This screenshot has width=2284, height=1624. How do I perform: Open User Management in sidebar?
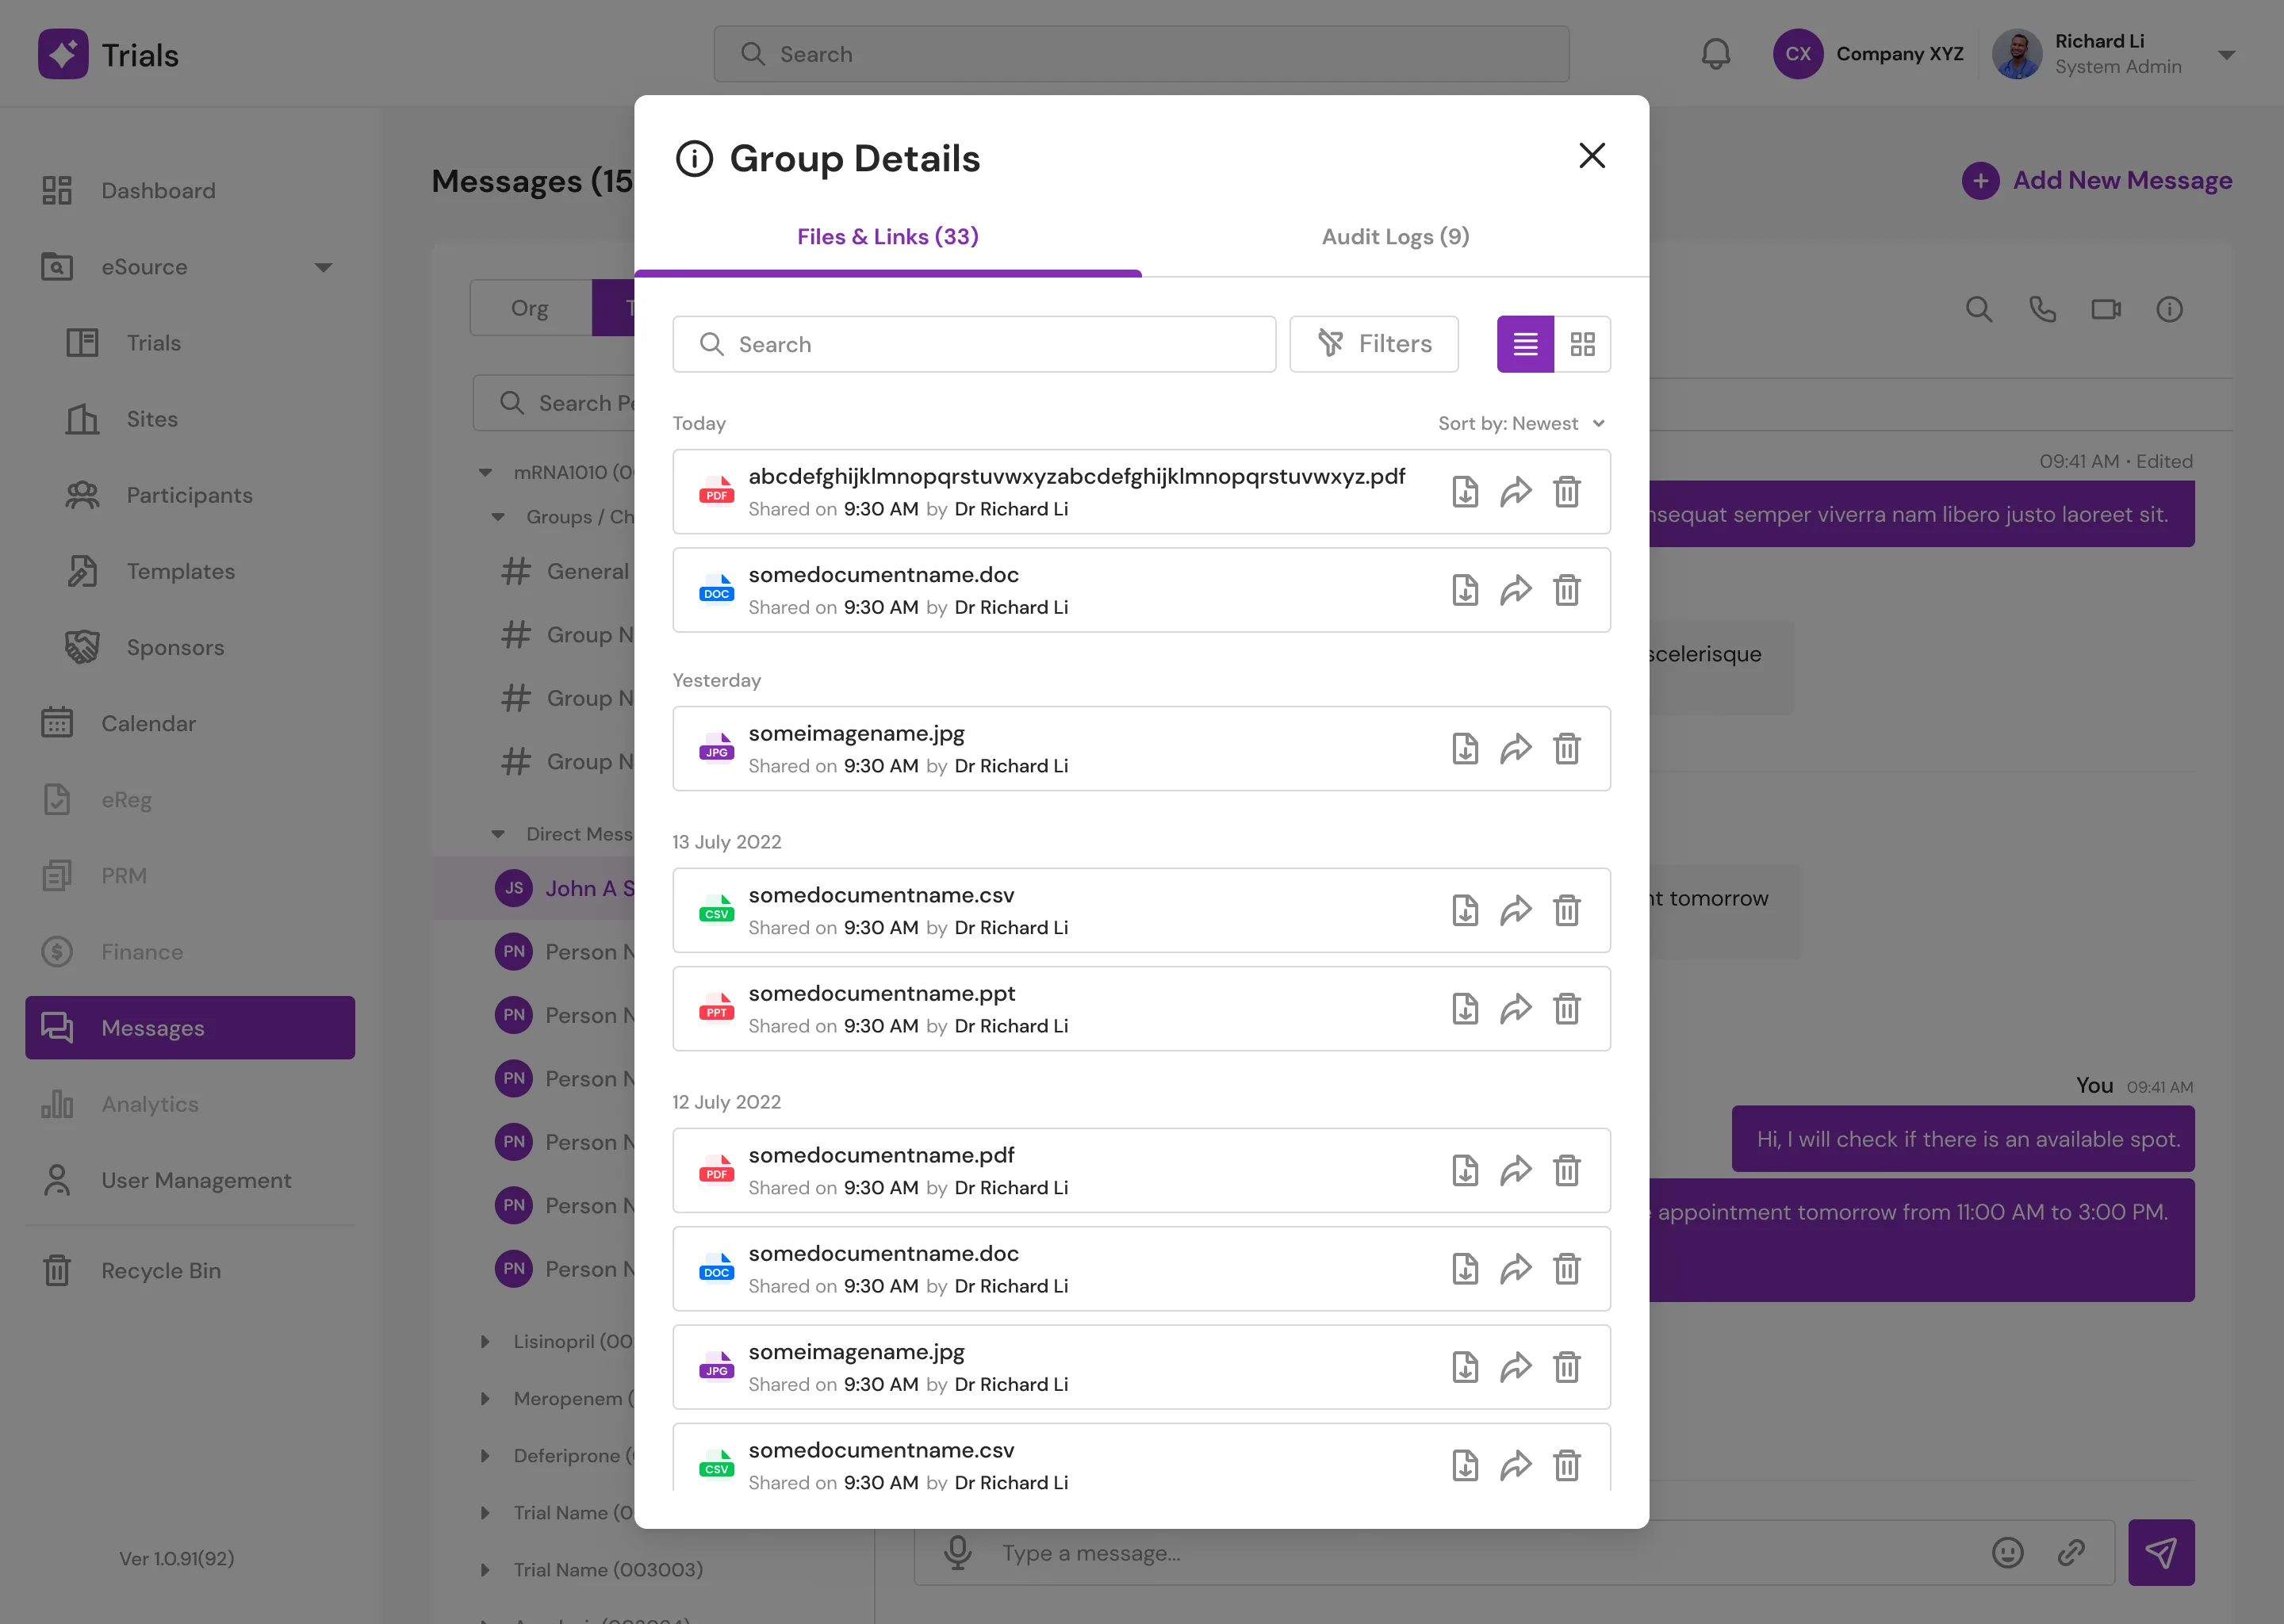coord(190,1180)
